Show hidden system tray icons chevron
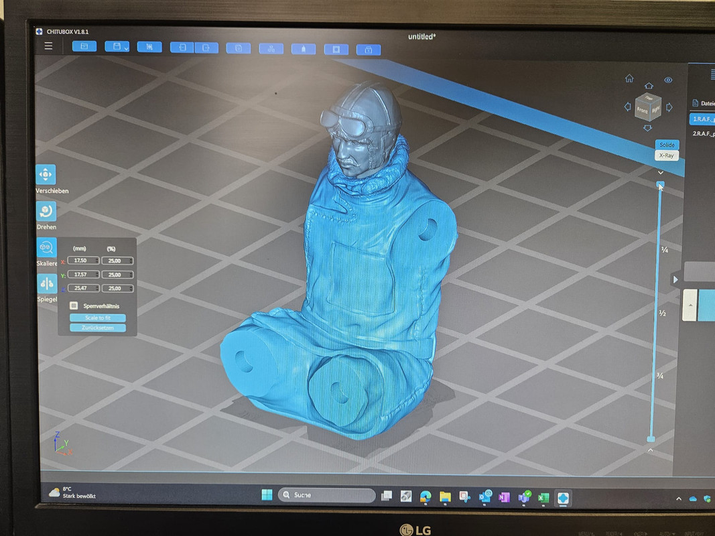715x536 pixels. pyautogui.click(x=679, y=499)
